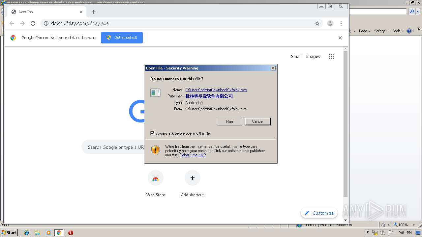Open a new Chrome tab
422x237 pixels.
(94, 12)
